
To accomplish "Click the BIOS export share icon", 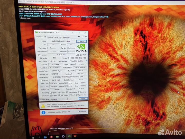I will click(x=77, y=55).
